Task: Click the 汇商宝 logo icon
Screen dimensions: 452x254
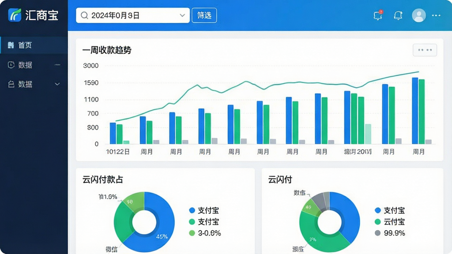Action: pos(15,15)
